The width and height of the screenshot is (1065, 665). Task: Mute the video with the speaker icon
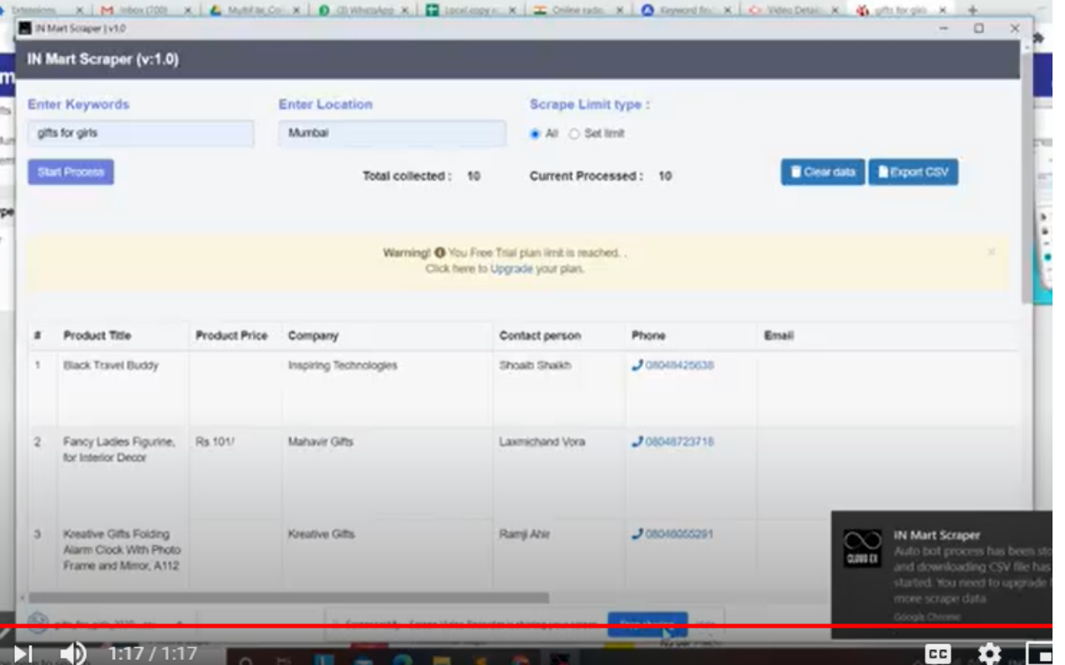tap(73, 653)
